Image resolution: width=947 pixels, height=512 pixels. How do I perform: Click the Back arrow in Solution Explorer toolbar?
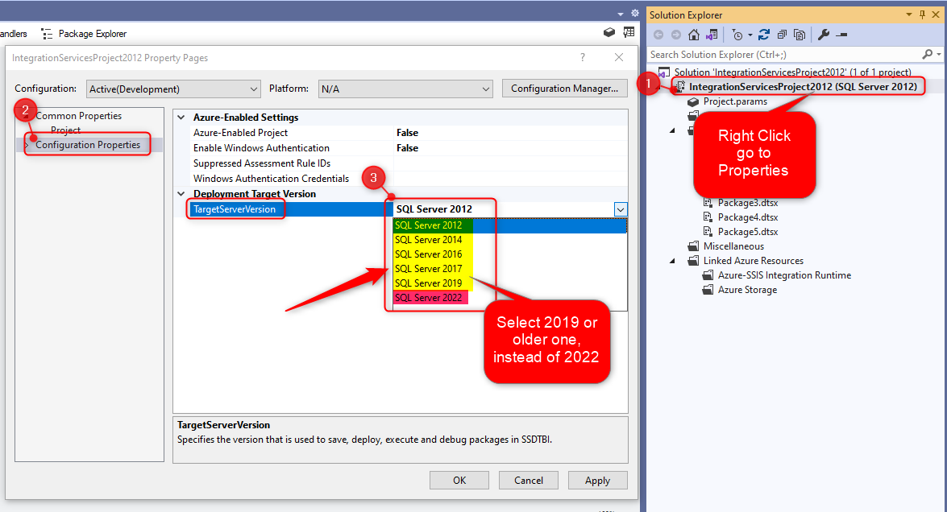[x=658, y=35]
